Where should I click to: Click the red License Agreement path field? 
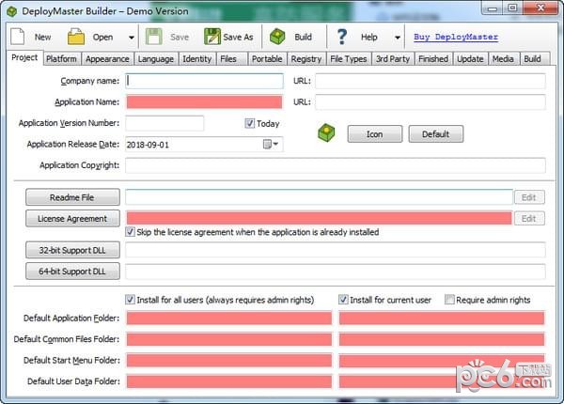click(319, 219)
